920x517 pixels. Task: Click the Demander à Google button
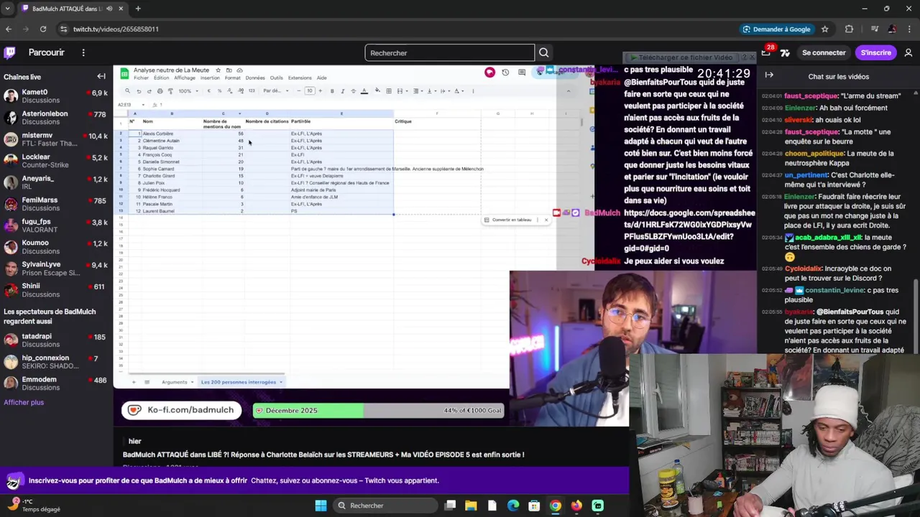coord(776,29)
